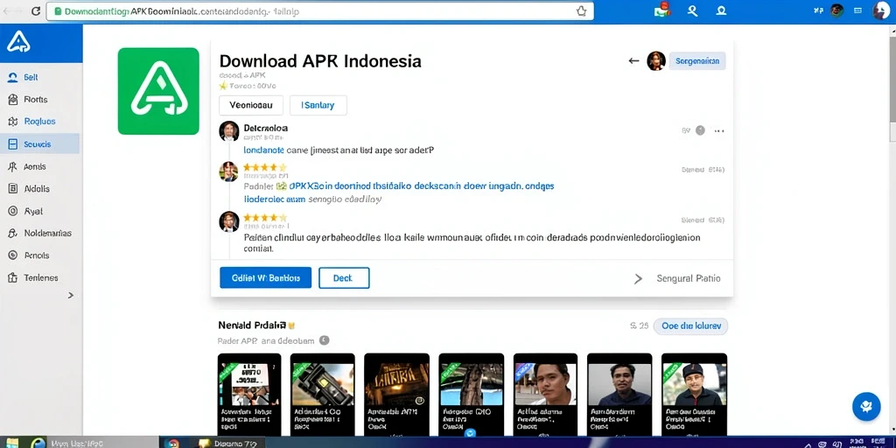Open the Selt sidebar item

pos(40,77)
